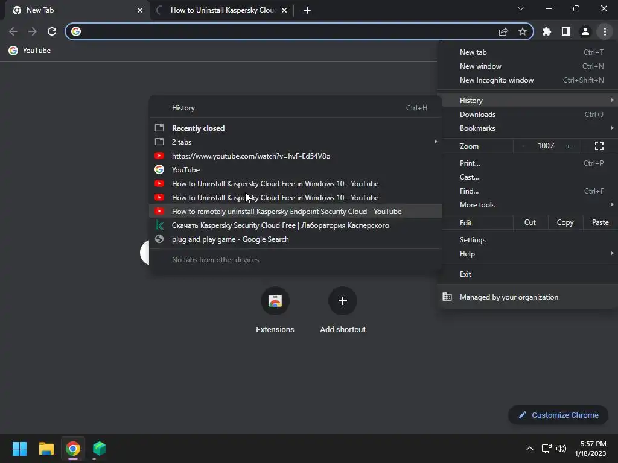Switch to How to Uninstall Kaspersky tab
The width and height of the screenshot is (618, 463).
click(x=223, y=10)
